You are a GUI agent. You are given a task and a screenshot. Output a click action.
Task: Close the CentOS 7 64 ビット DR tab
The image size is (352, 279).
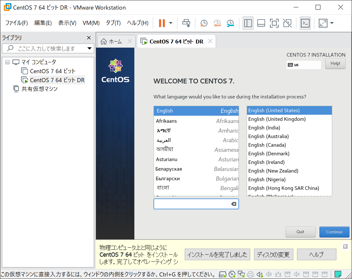(210, 41)
